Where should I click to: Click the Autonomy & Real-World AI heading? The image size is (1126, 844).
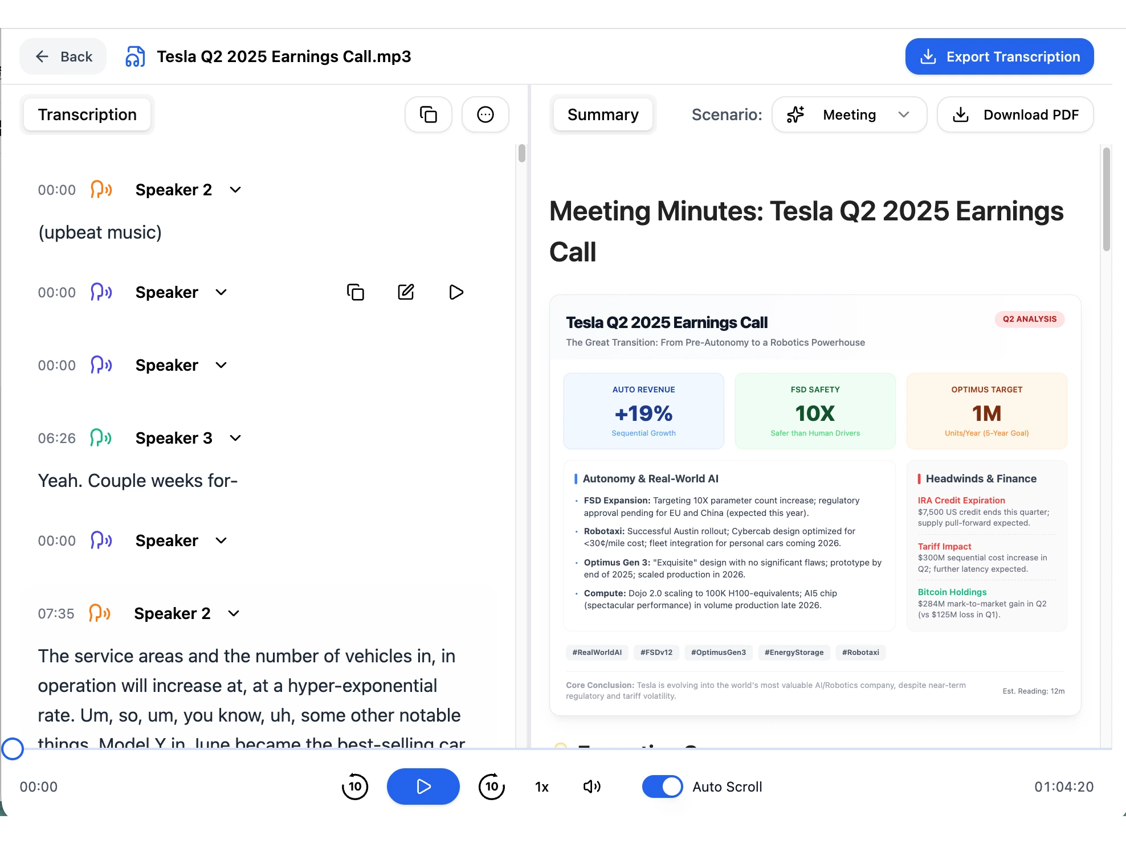[651, 478]
